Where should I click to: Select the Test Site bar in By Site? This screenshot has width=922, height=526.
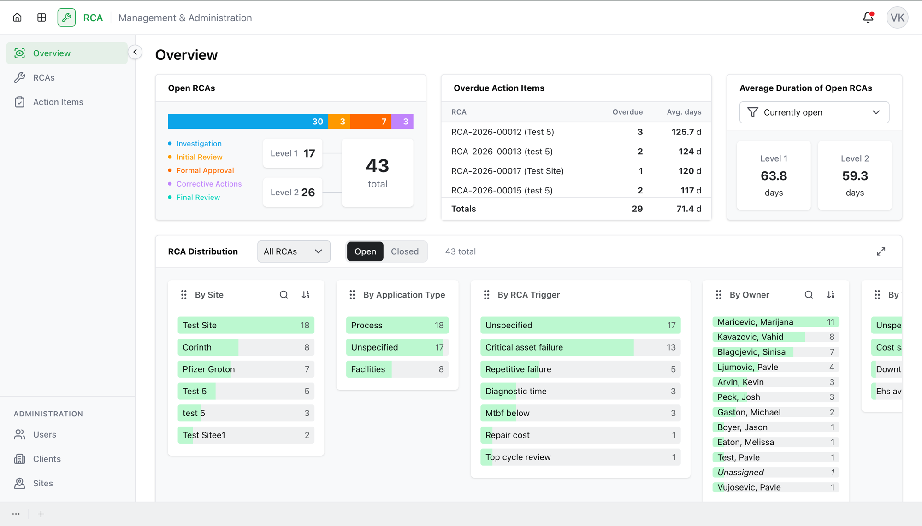tap(246, 325)
